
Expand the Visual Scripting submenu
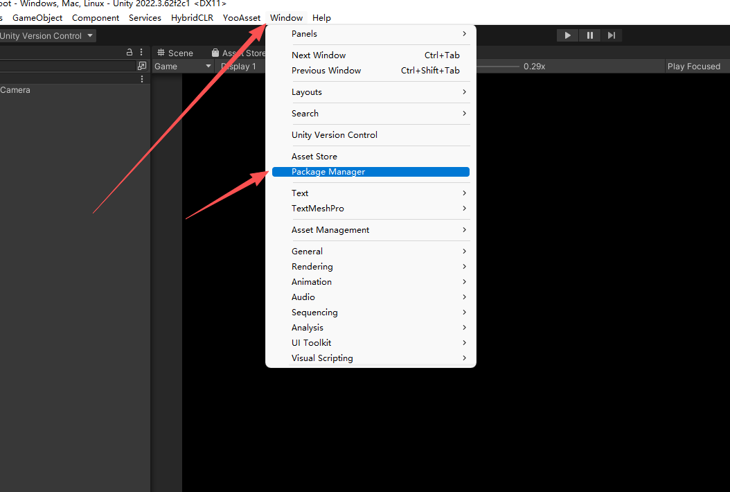tap(371, 358)
